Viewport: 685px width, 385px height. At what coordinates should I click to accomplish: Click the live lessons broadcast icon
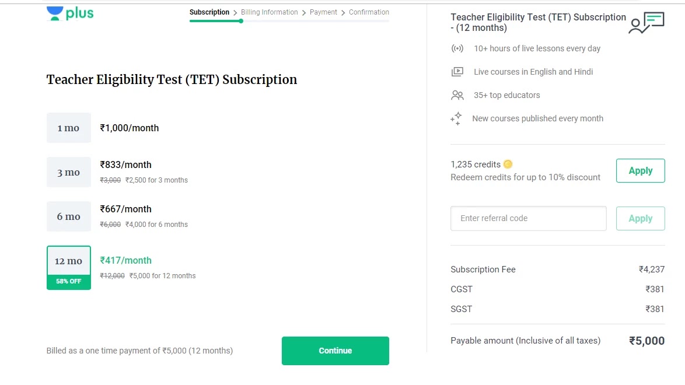[x=457, y=48]
